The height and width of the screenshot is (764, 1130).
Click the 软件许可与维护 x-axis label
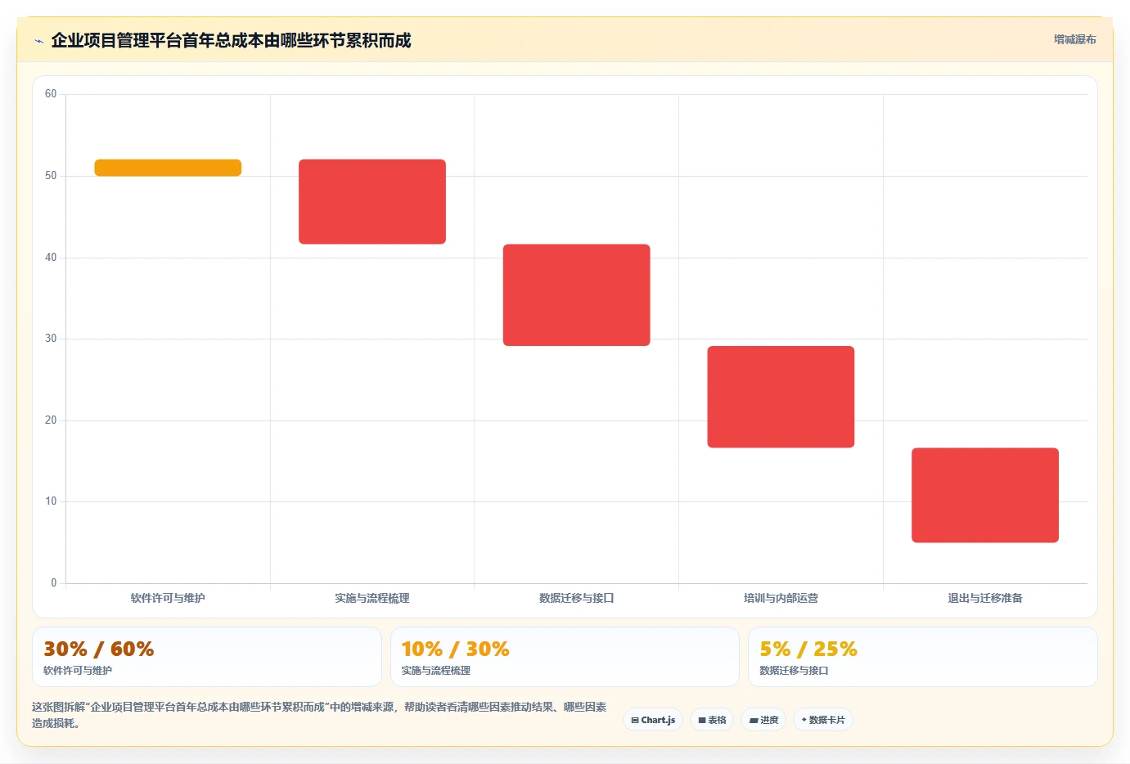tap(168, 598)
